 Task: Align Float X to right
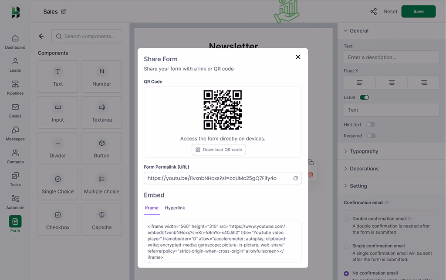pos(424,83)
